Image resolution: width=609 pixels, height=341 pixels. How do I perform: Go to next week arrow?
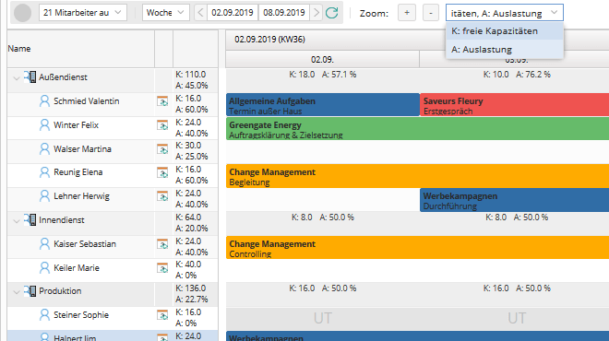[316, 13]
